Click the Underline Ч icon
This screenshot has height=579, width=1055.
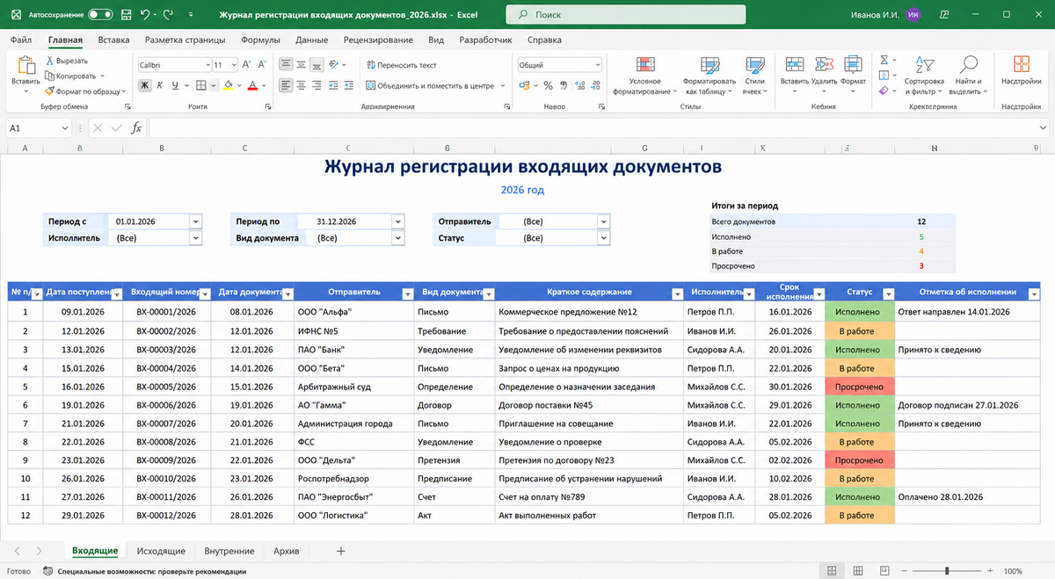tap(175, 85)
